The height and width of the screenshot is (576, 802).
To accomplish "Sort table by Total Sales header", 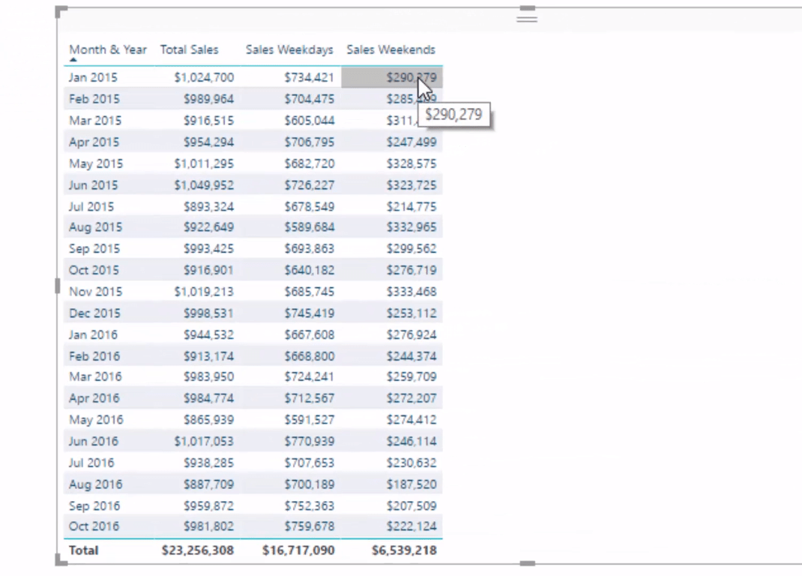I will [189, 49].
